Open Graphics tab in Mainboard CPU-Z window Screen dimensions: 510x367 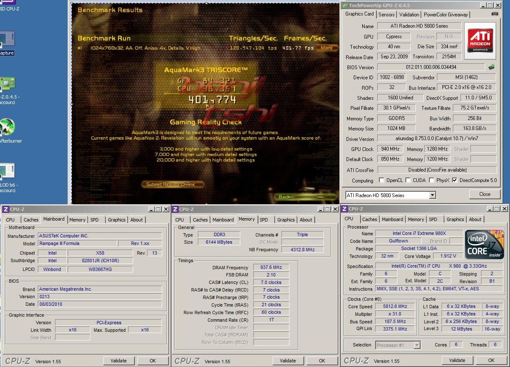tap(117, 219)
